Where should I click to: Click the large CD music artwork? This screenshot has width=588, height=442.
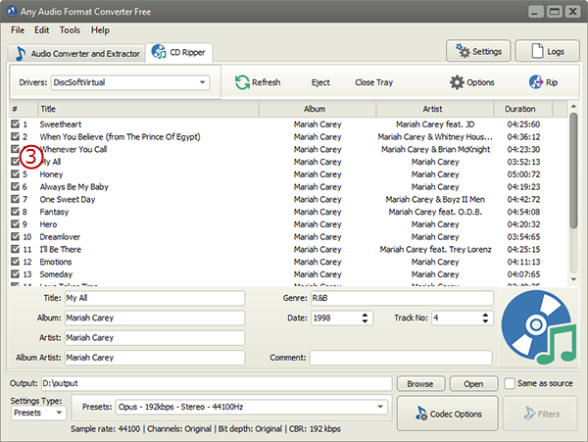(539, 327)
